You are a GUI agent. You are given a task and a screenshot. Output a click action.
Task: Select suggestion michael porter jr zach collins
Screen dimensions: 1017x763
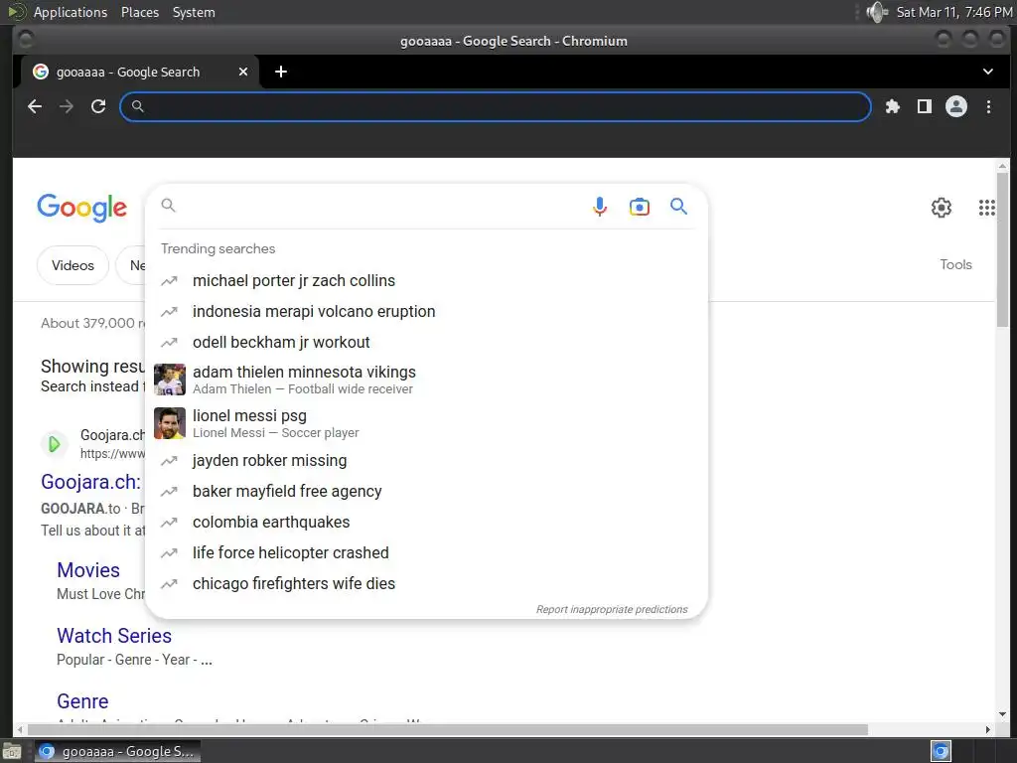tap(427, 281)
